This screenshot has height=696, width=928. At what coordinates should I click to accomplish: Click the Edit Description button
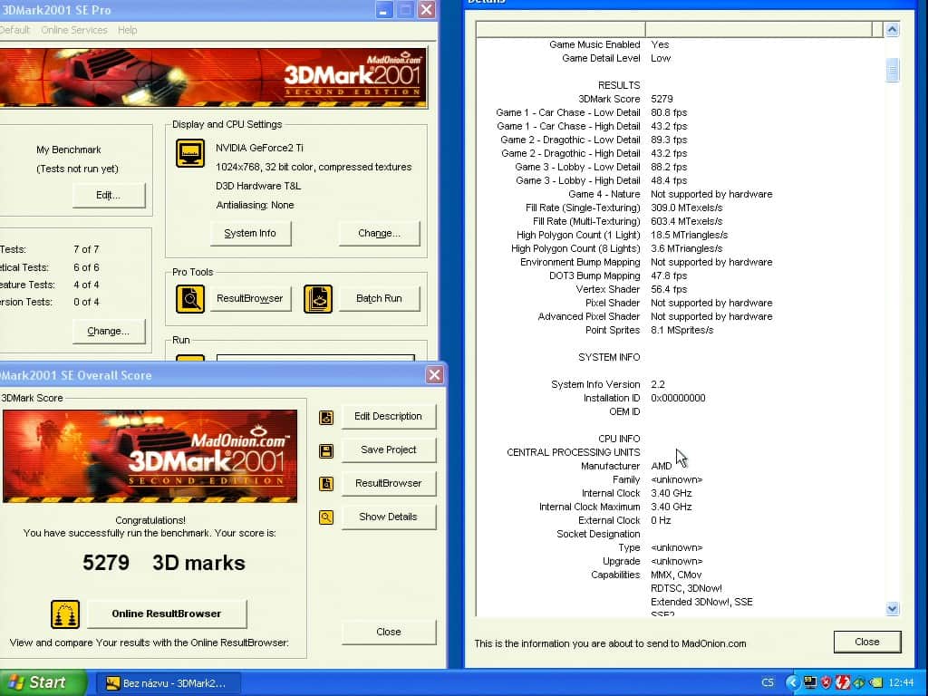388,417
